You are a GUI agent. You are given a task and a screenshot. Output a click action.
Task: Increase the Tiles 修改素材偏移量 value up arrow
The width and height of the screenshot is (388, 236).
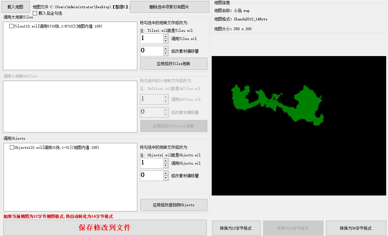click(x=166, y=49)
